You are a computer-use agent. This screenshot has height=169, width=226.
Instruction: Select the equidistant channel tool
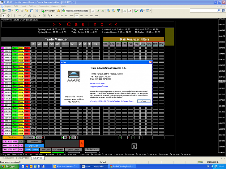(29, 15)
